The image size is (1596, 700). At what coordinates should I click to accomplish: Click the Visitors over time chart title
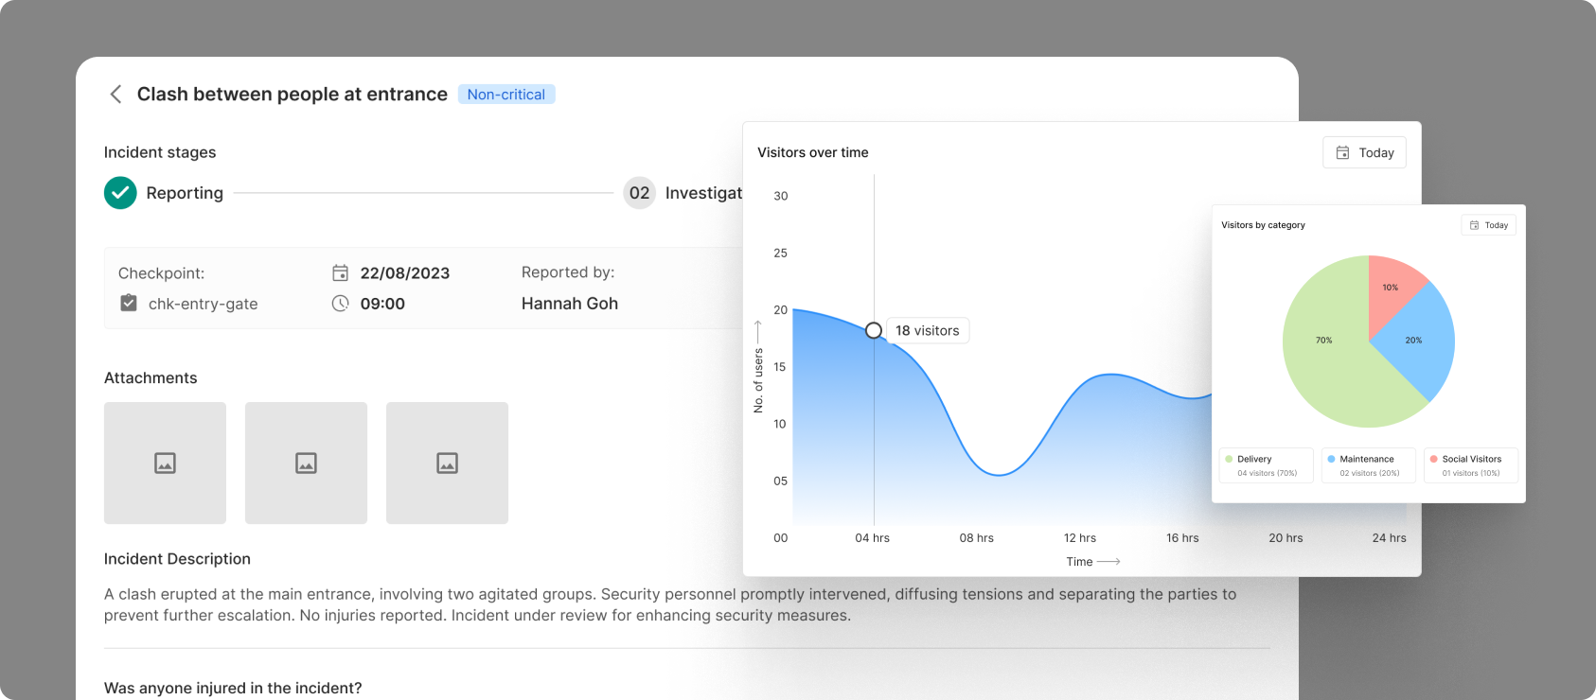813,152
